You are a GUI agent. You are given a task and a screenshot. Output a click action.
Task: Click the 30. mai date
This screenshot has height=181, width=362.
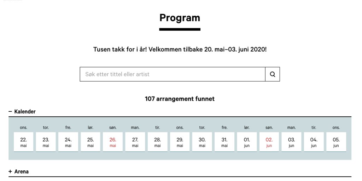pos(202,142)
